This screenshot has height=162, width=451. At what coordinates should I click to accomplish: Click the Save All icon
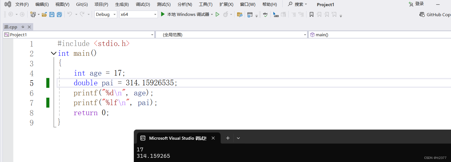click(59, 14)
